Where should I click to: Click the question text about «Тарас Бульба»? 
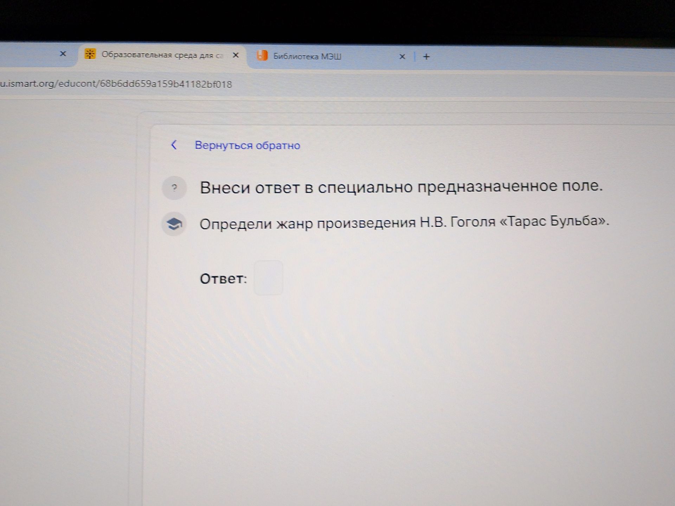click(x=404, y=222)
